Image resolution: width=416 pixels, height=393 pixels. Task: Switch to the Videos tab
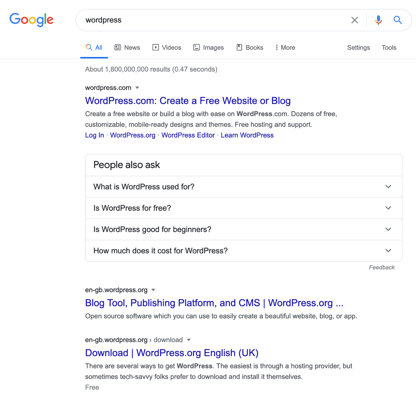coord(167,47)
